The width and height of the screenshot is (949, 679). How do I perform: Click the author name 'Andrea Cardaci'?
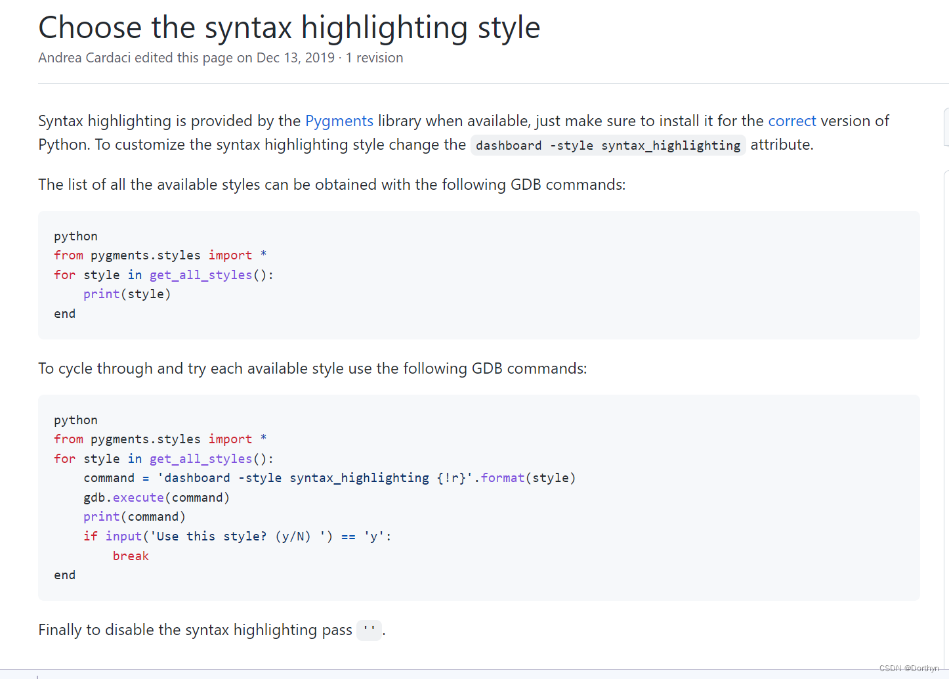[85, 58]
